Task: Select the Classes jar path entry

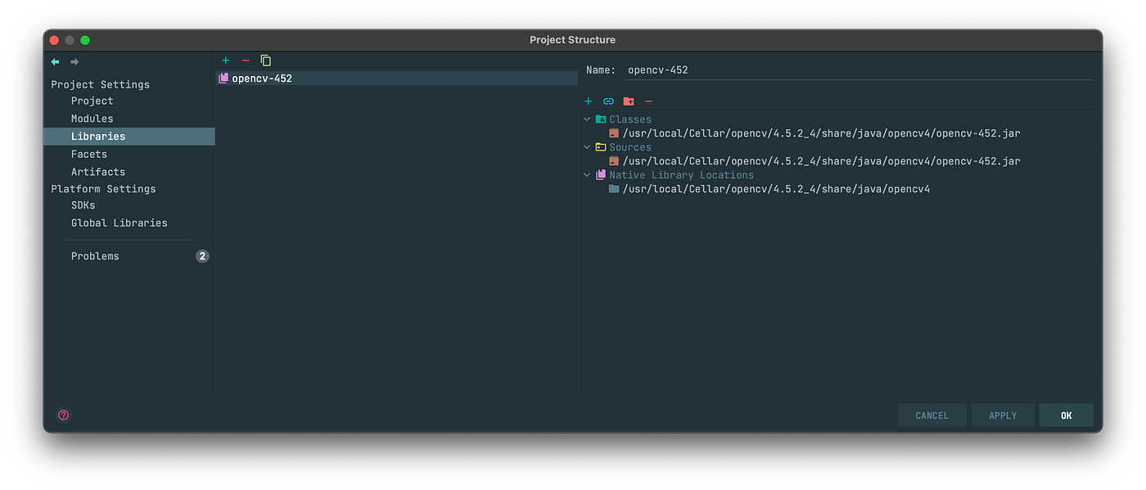Action: (821, 133)
